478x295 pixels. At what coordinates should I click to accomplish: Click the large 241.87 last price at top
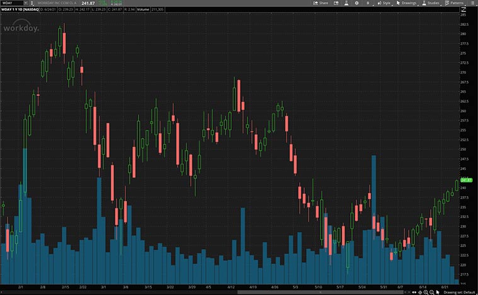click(x=88, y=3)
